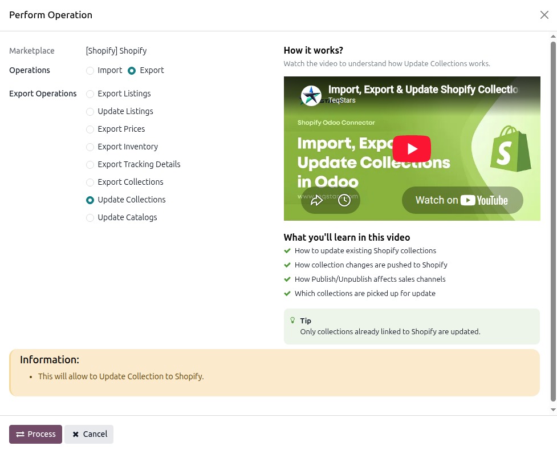Click the Process button
Viewport: 557px width, 450px height.
(x=35, y=434)
